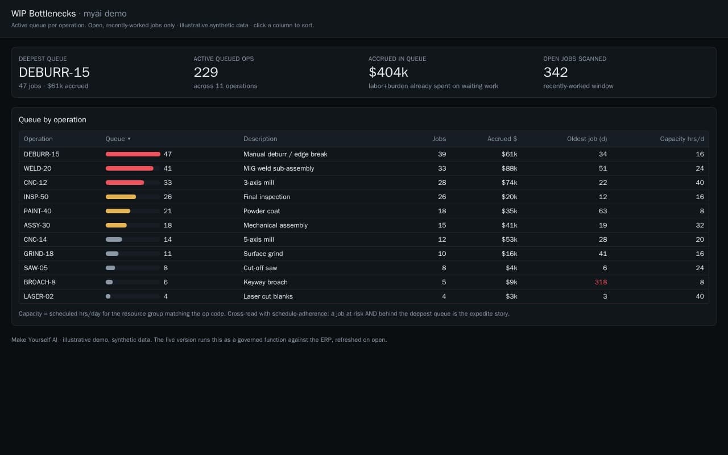The width and height of the screenshot is (728, 455).
Task: Click the $61k accrued value in DEBURR-15 row
Action: click(x=510, y=154)
